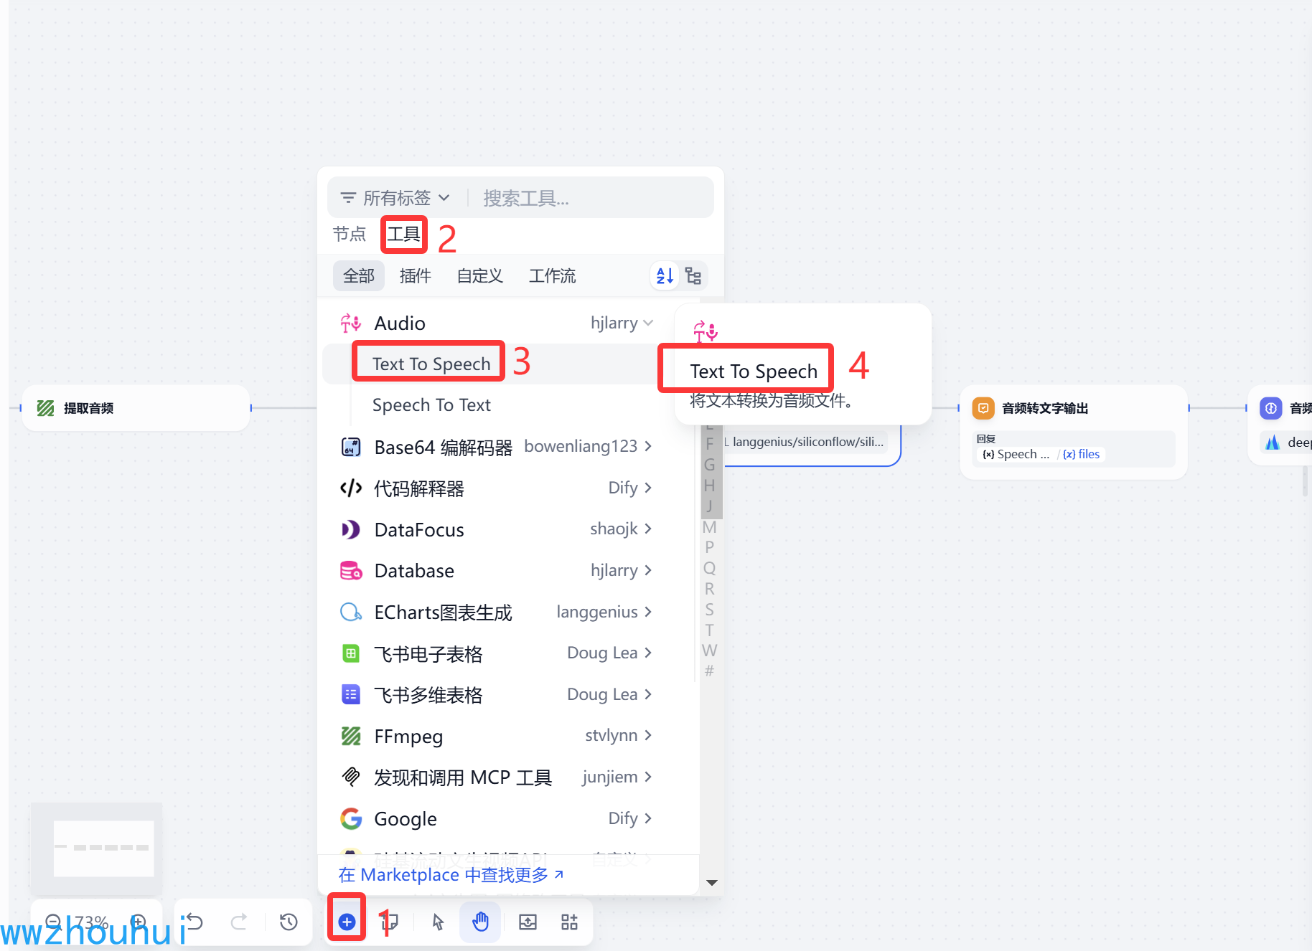Click the DataFocus icon

point(350,529)
